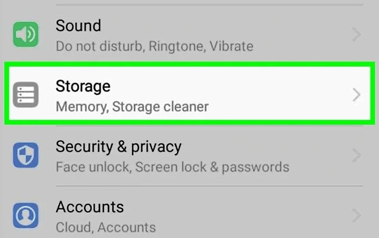Tap the green Sound speaker icon

tap(26, 35)
